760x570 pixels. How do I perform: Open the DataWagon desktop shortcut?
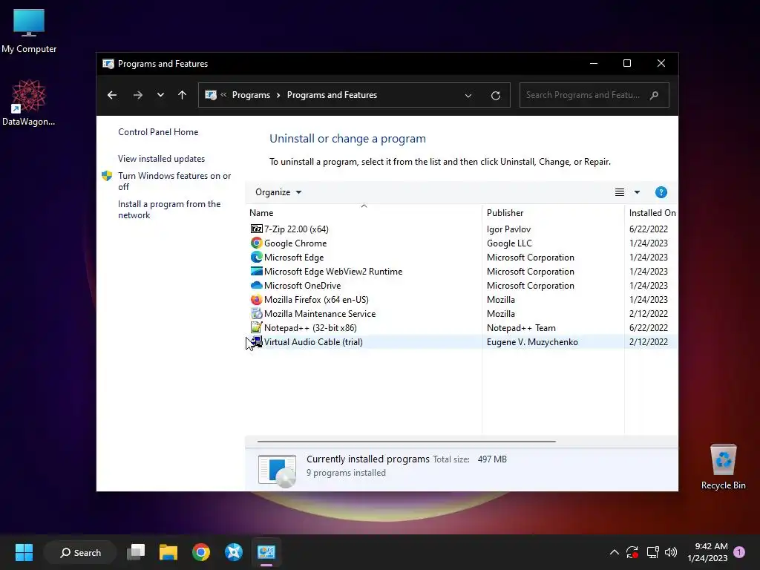coord(29,102)
